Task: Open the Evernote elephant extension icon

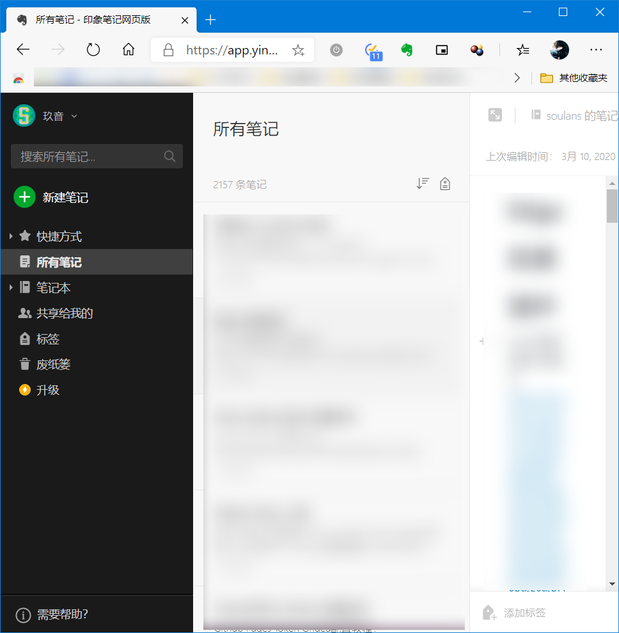Action: (x=407, y=50)
